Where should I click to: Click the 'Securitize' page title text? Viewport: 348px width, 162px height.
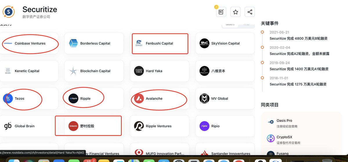coord(40,10)
